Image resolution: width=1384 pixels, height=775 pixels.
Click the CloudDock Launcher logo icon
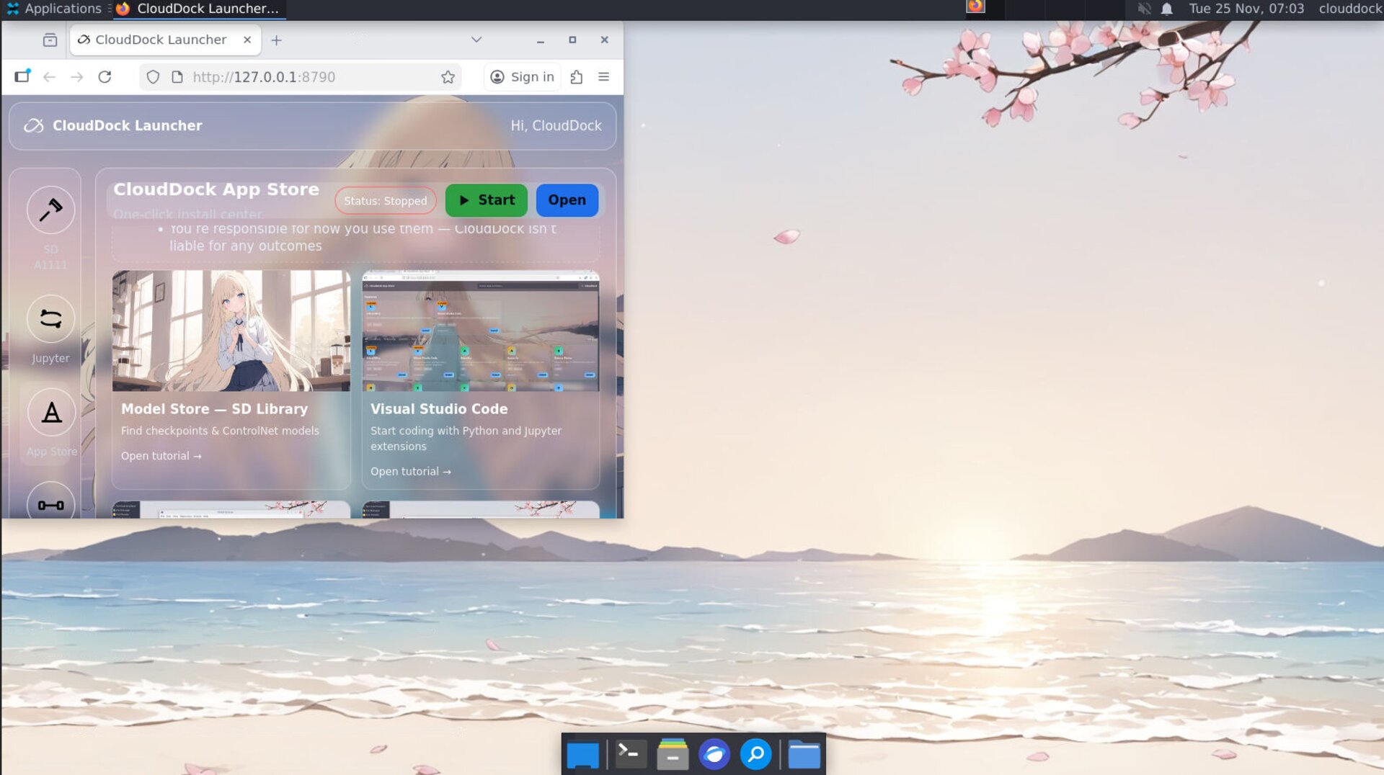point(33,125)
